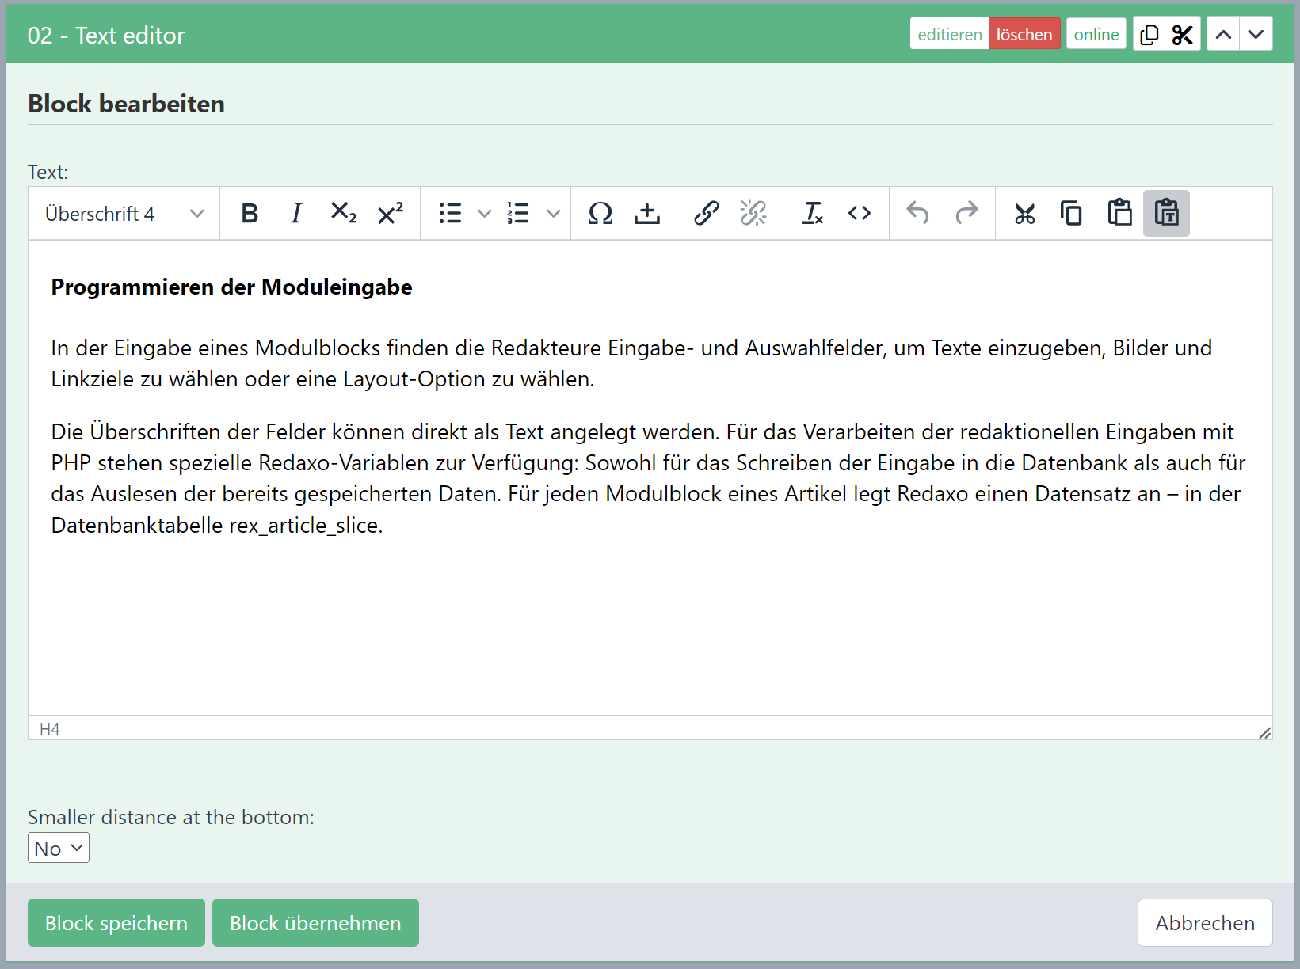1300x969 pixels.
Task: Open the Überschrift 4 format dropdown
Action: pos(124,214)
